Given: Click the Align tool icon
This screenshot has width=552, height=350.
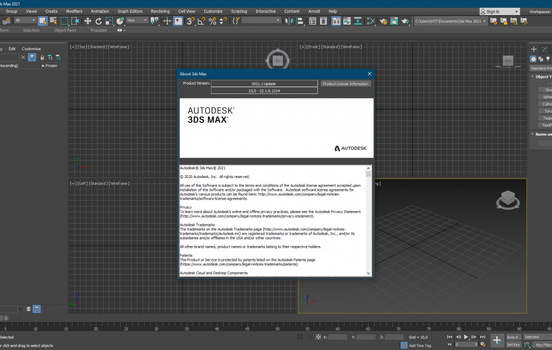Looking at the screenshot, I should [300, 21].
